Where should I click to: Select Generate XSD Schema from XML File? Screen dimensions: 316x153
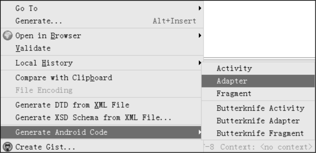[94, 118]
